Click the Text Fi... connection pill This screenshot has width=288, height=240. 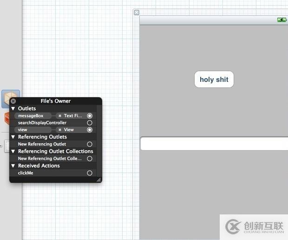tap(72, 116)
